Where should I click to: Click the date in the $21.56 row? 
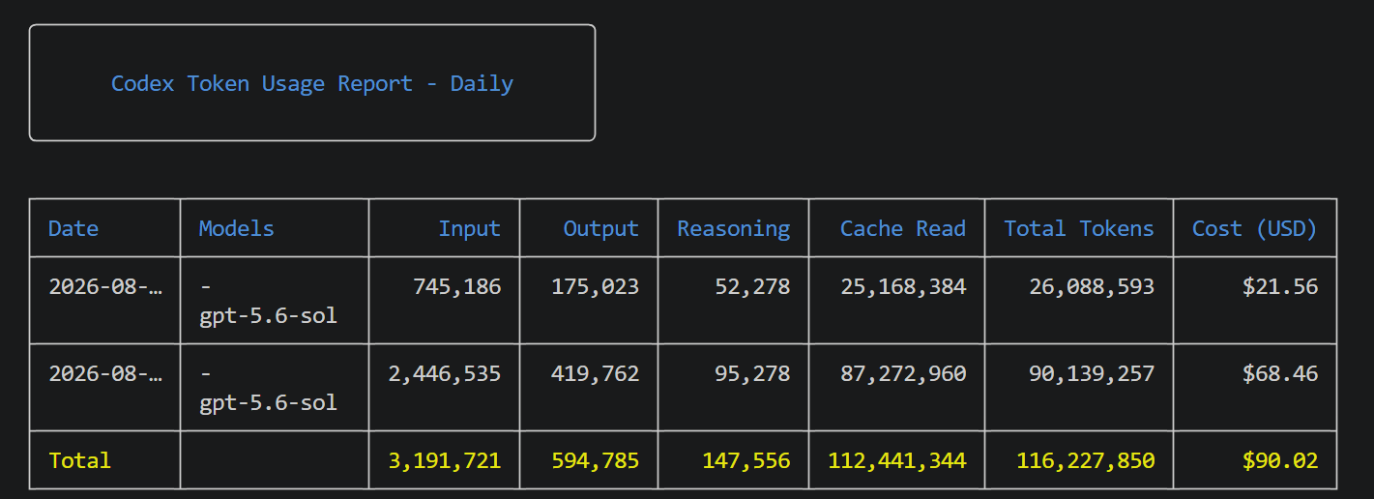point(105,286)
